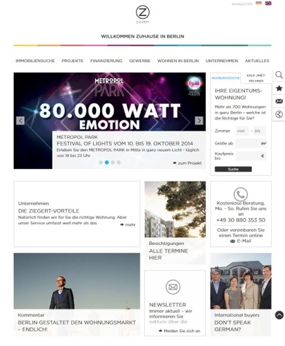
Task: Switch to Kauf-/Miet-Rechner tab
Action: (x=256, y=78)
